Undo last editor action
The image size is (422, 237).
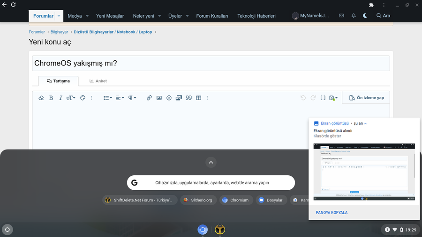click(x=303, y=98)
